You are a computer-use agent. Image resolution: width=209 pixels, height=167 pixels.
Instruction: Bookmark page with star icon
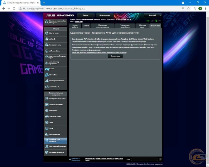pyautogui.click(x=188, y=9)
